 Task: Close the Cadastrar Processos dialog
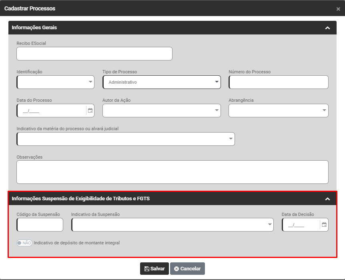point(338,9)
